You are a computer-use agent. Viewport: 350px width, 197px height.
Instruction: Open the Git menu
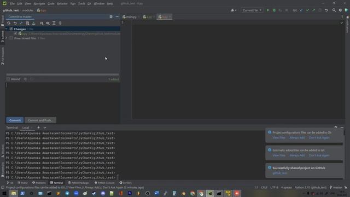pos(89,4)
